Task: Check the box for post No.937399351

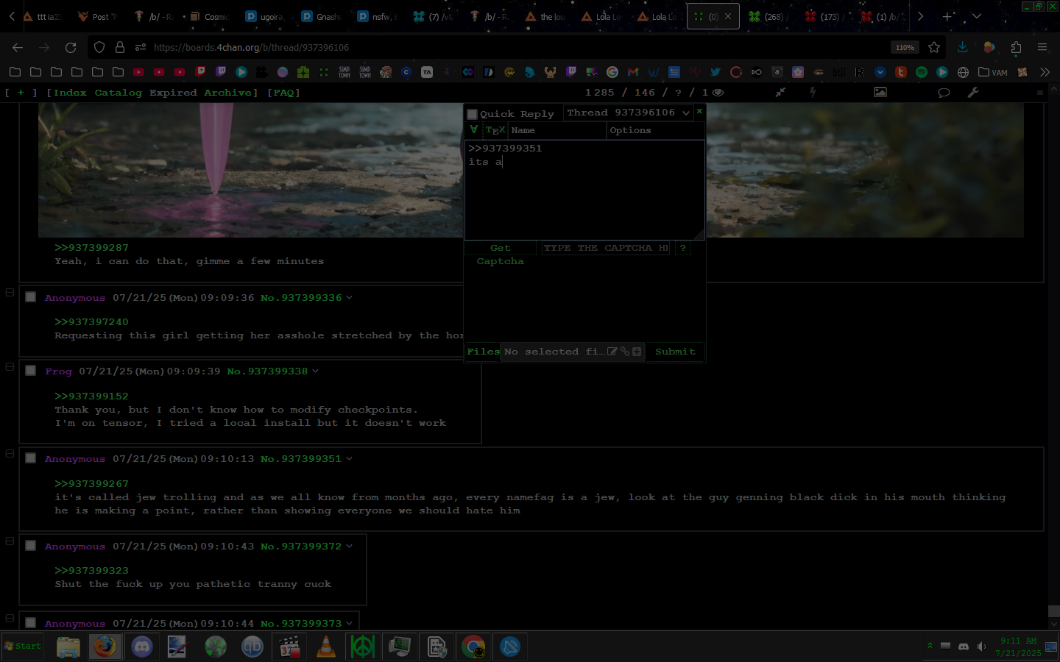Action: [31, 458]
